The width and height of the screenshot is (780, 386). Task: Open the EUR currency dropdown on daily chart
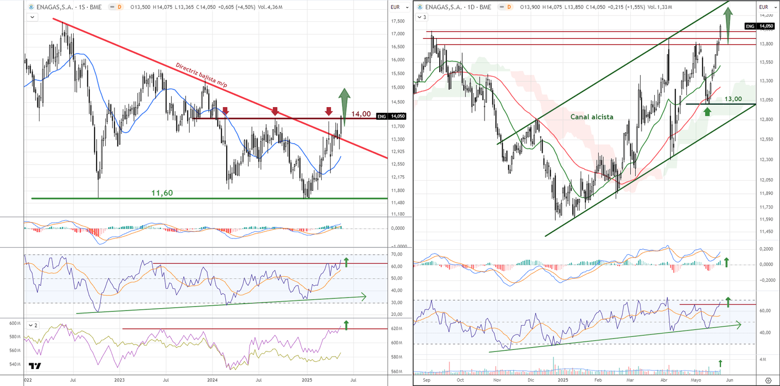point(767,7)
